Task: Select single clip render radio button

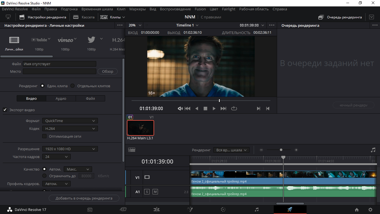Action: tap(42, 86)
